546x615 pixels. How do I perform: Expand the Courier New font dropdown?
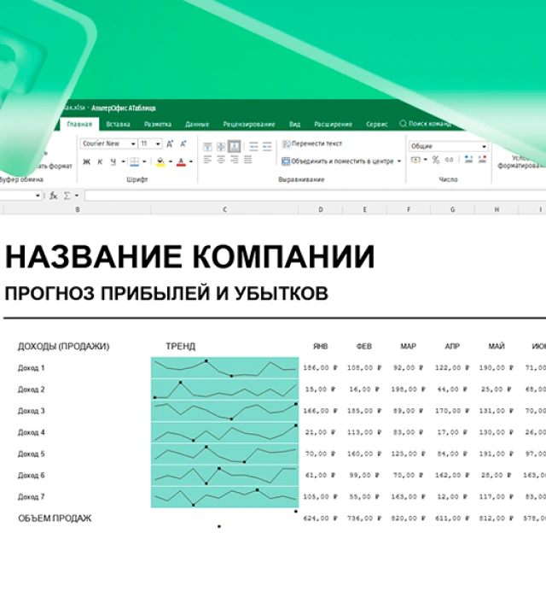[x=133, y=144]
